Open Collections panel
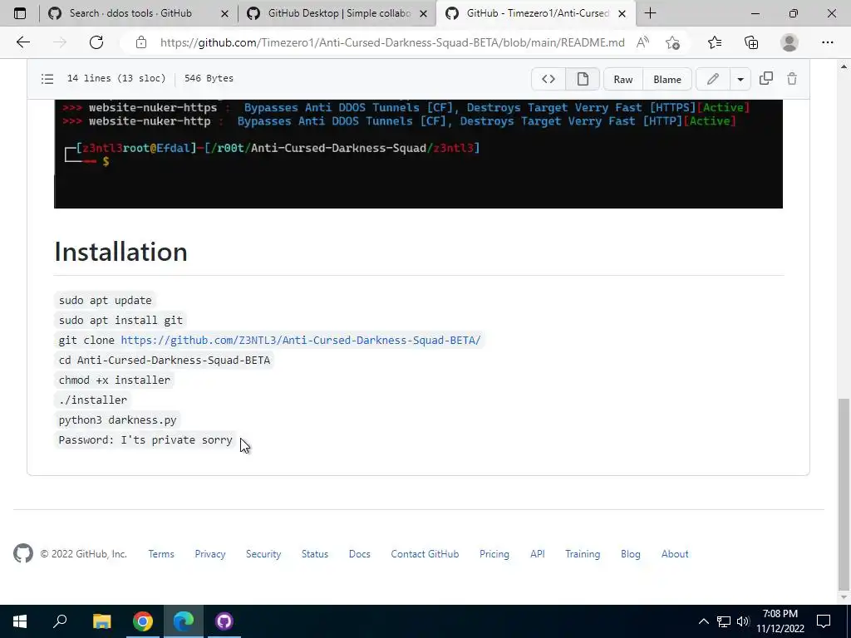This screenshot has height=638, width=851. pos(751,42)
